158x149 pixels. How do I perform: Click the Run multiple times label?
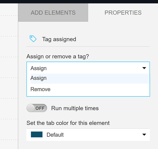click(x=75, y=108)
